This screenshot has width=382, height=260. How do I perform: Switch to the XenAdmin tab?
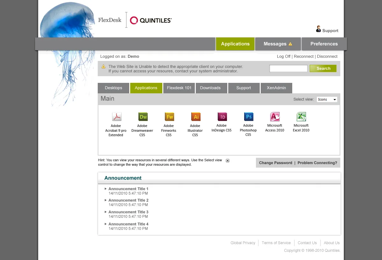[x=276, y=88]
